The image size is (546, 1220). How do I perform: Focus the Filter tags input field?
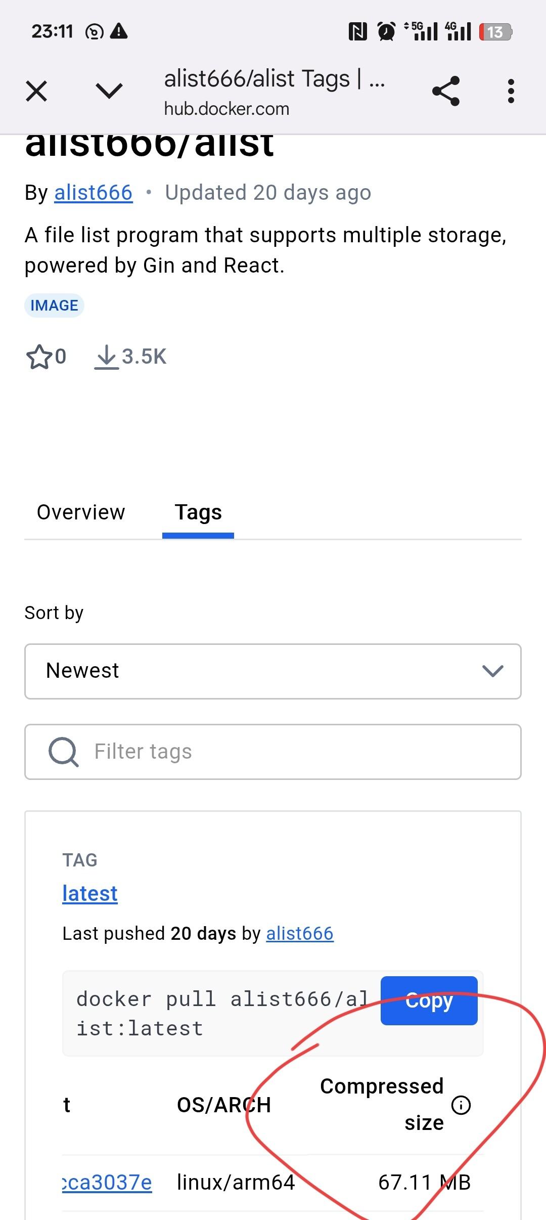tap(303, 752)
